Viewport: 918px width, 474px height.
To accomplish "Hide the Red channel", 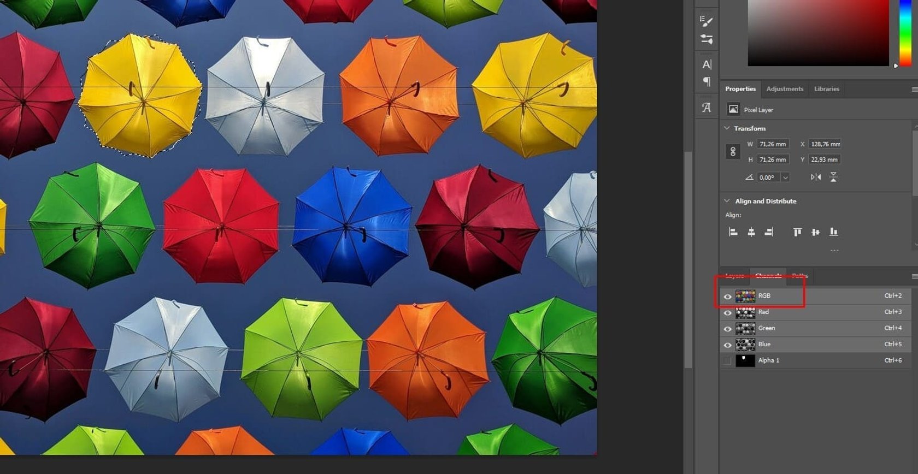I will tap(727, 313).
